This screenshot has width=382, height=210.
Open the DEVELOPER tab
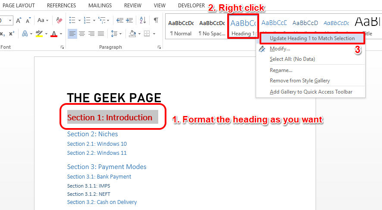(x=191, y=5)
